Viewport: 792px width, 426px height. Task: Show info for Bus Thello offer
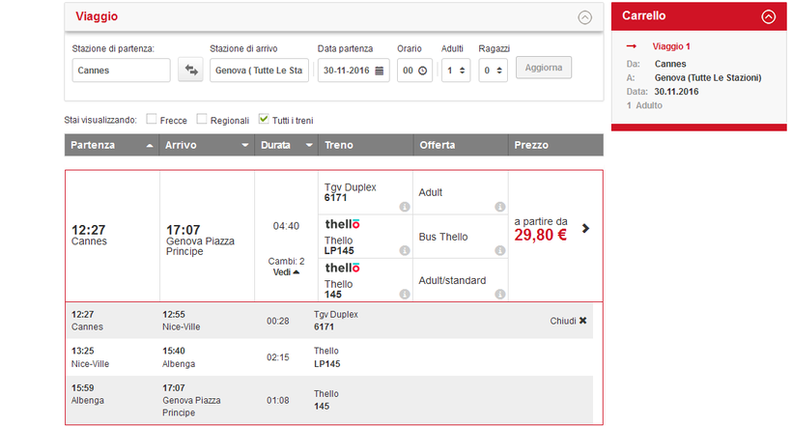[x=499, y=251]
